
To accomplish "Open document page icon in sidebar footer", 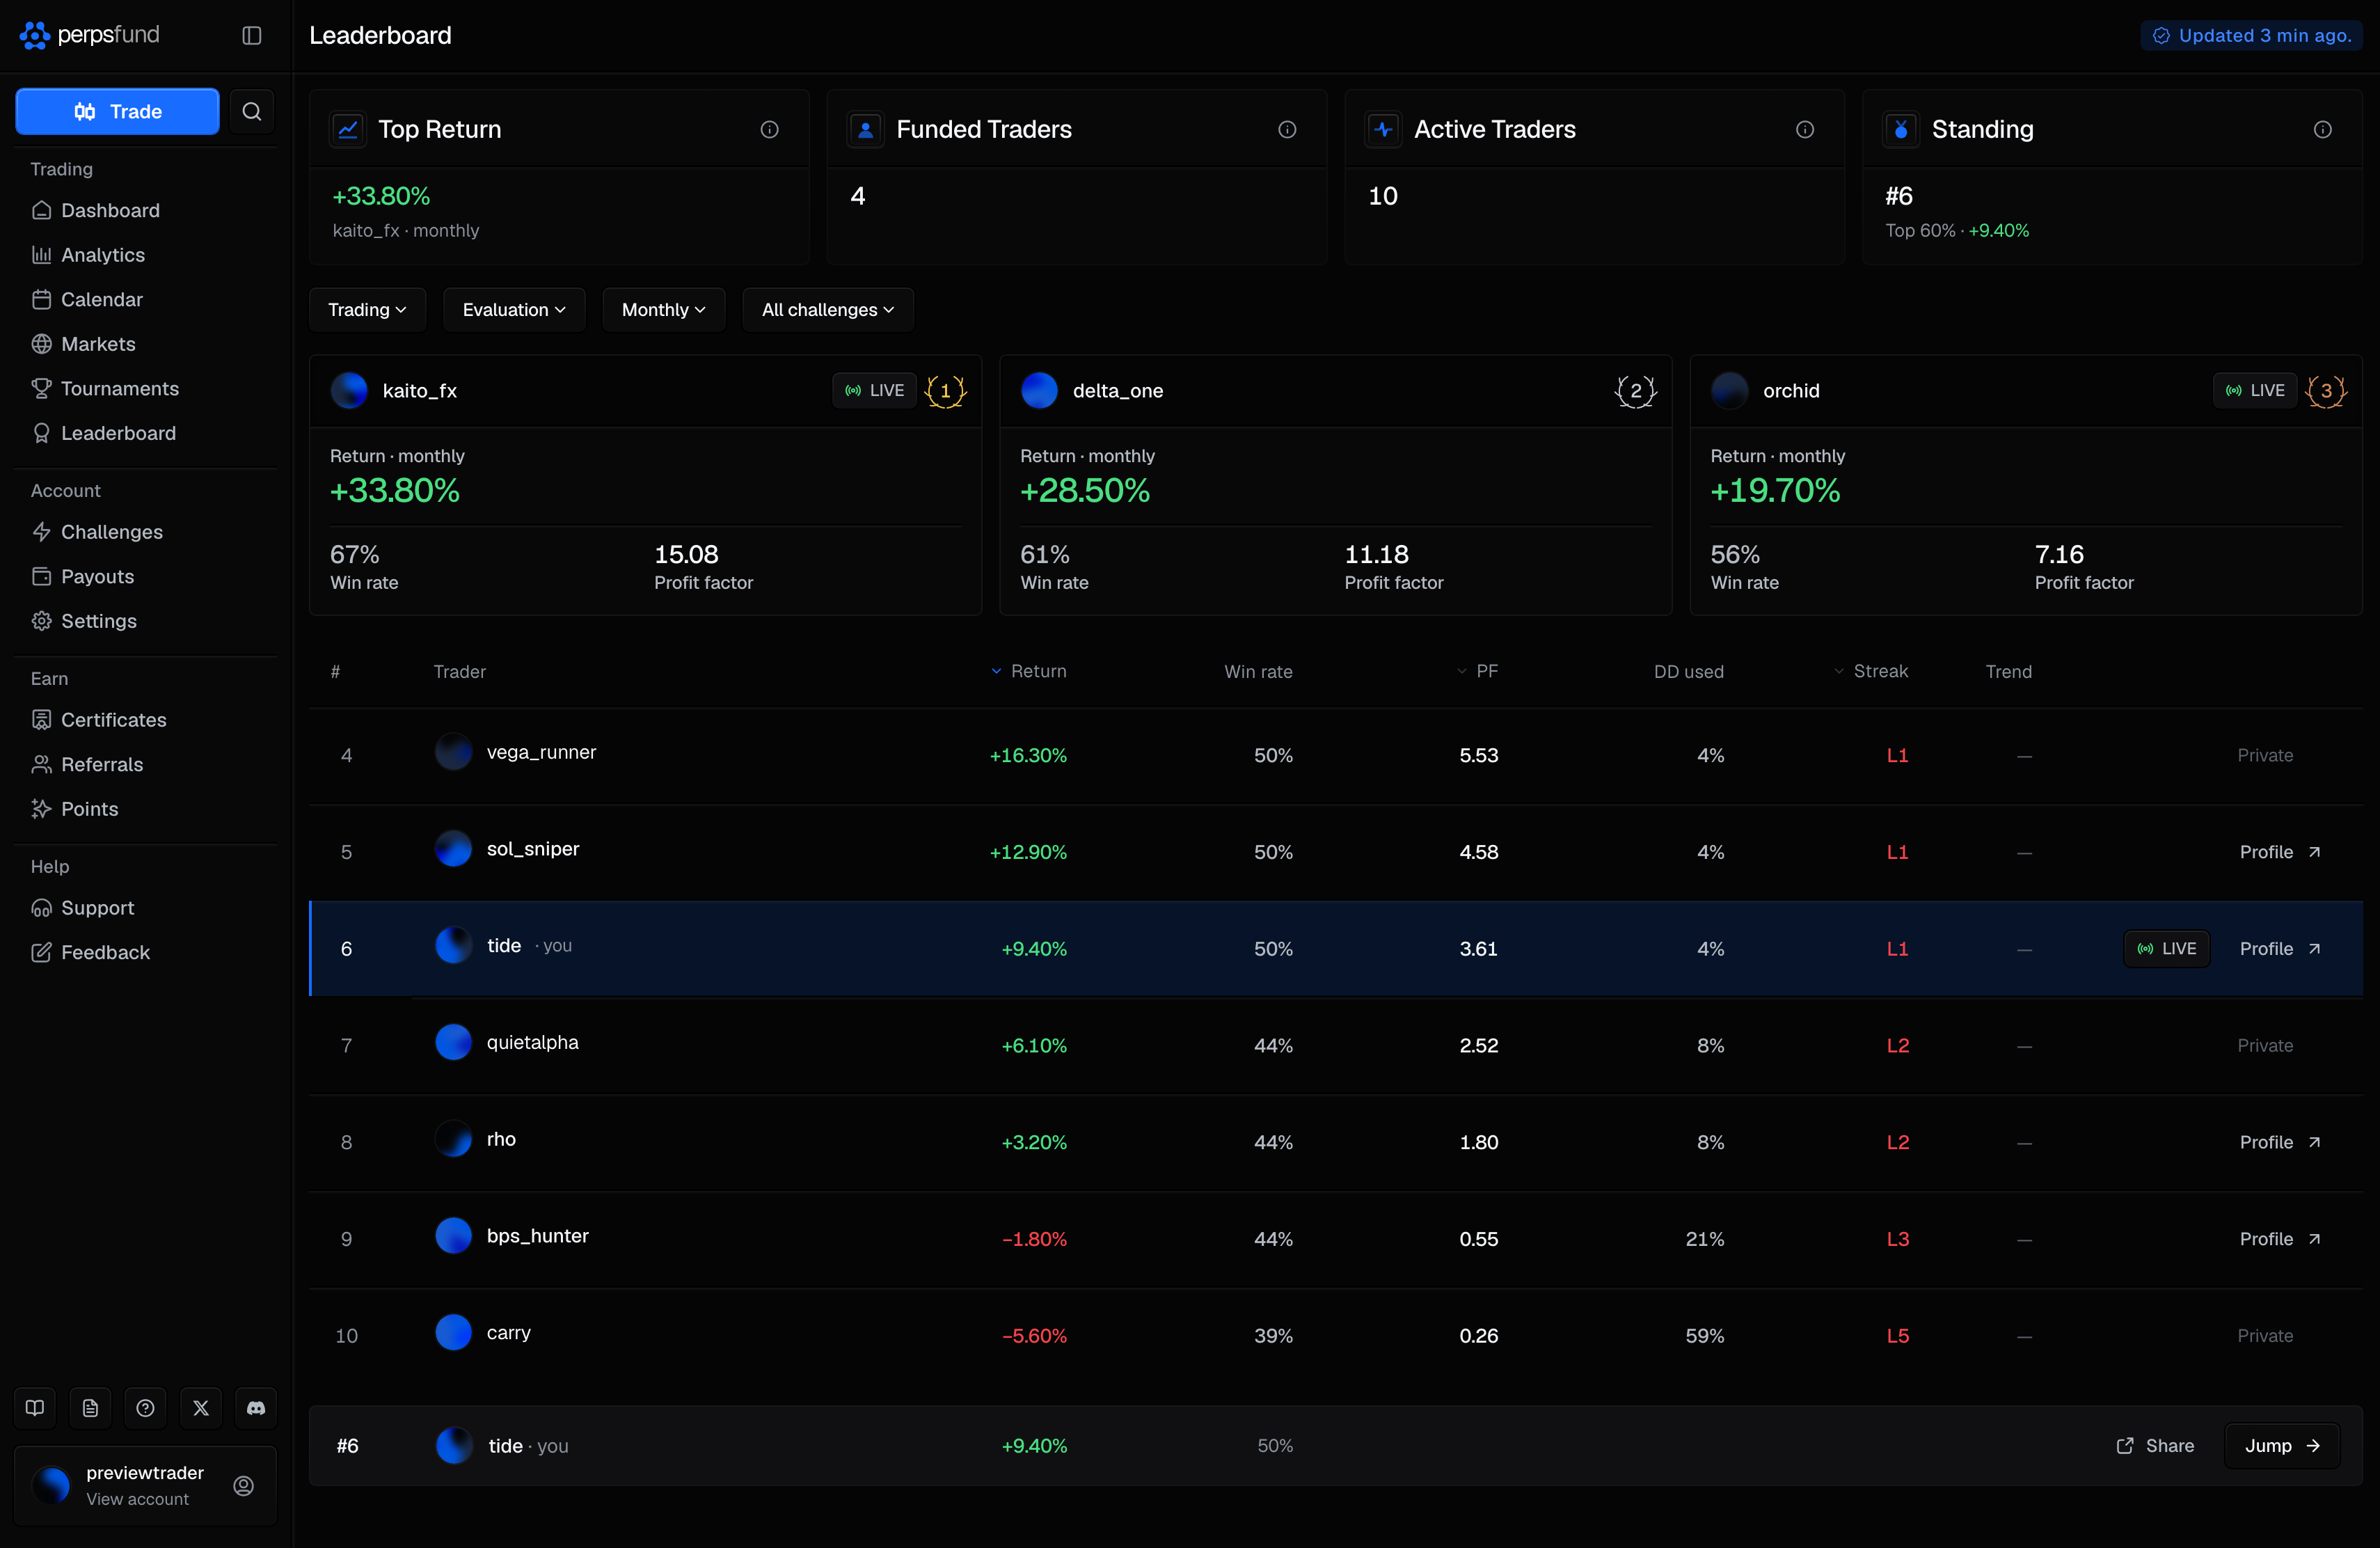I will tap(90, 1408).
